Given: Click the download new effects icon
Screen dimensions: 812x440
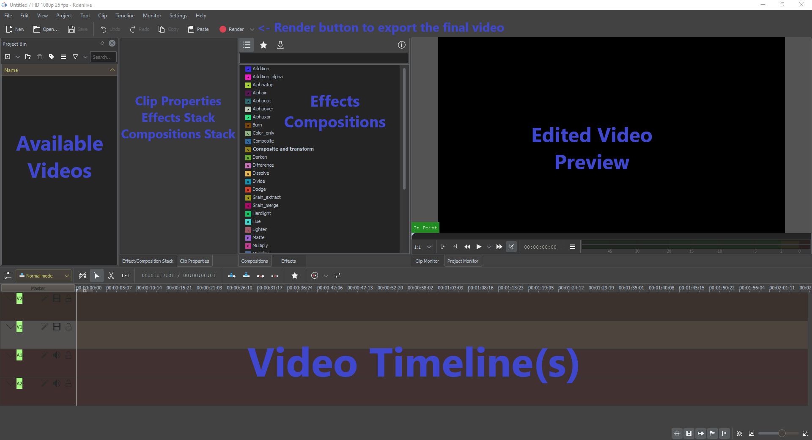Looking at the screenshot, I should 280,45.
